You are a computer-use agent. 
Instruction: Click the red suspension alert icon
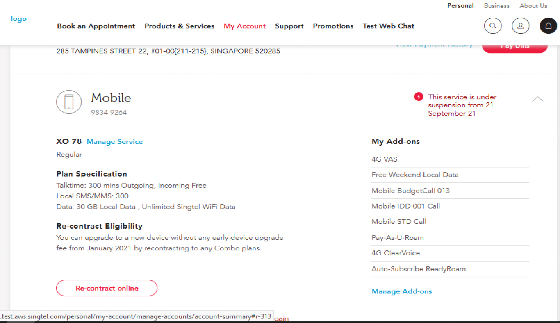(418, 97)
